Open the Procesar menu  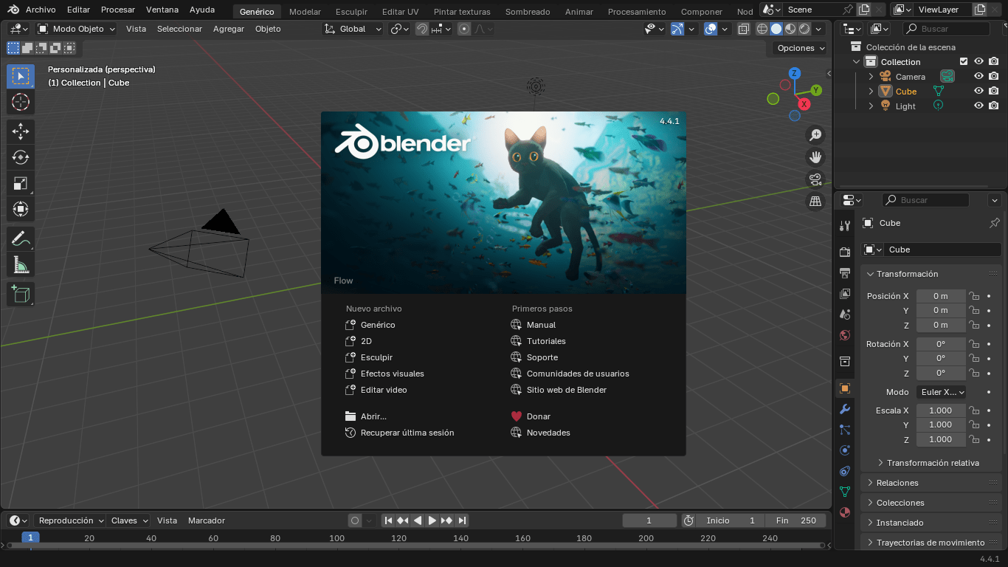118,10
